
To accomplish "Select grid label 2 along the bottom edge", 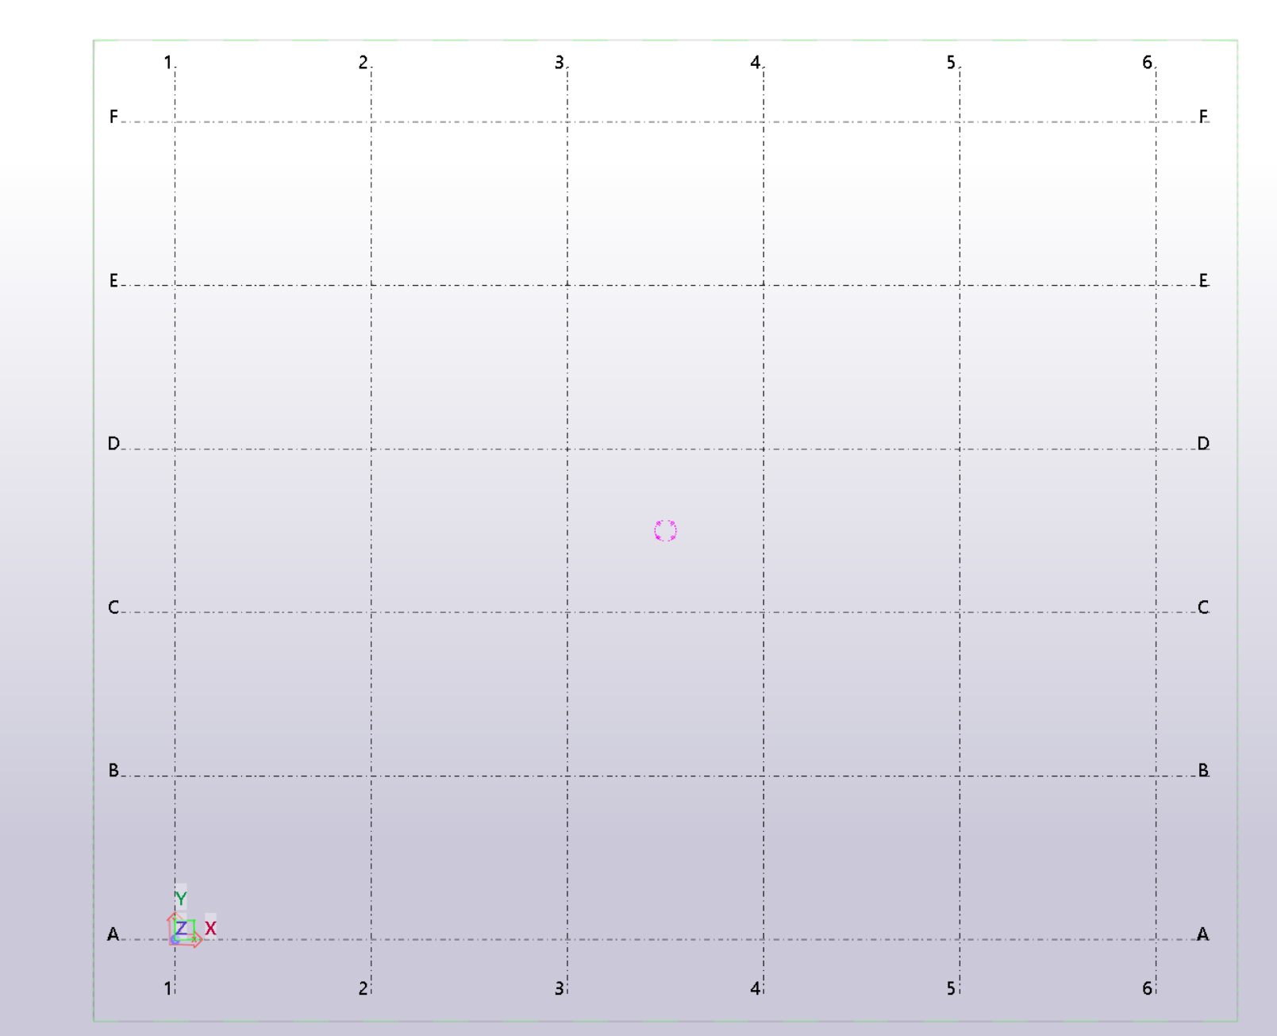I will point(363,988).
